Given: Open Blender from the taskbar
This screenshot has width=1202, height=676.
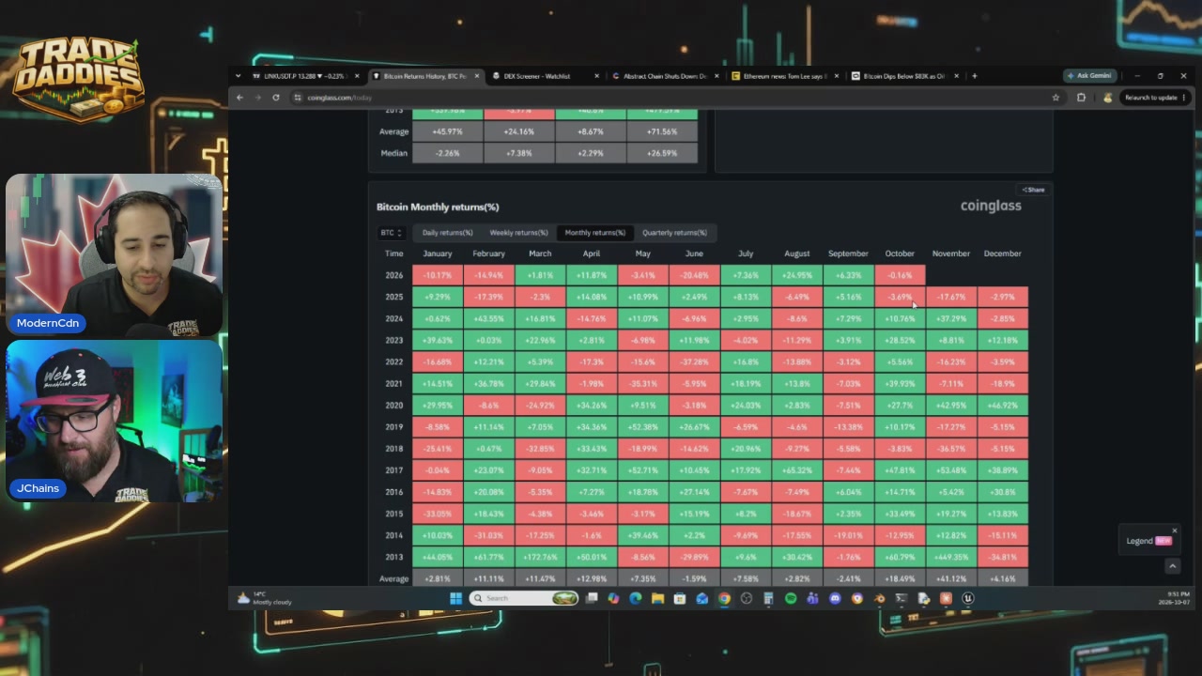Looking at the screenshot, I should pyautogui.click(x=879, y=598).
